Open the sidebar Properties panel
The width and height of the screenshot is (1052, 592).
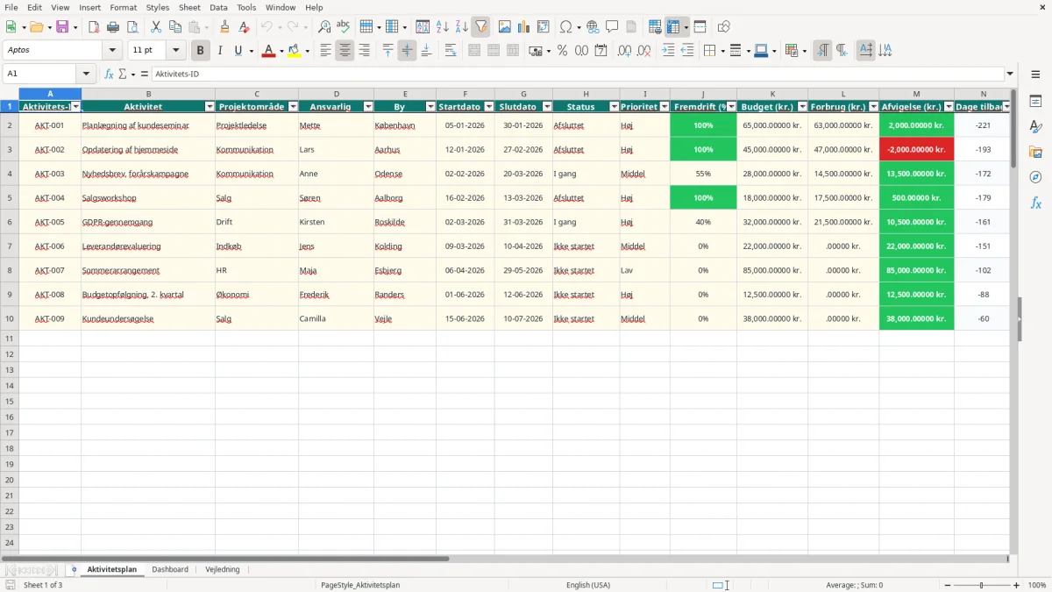point(1035,102)
